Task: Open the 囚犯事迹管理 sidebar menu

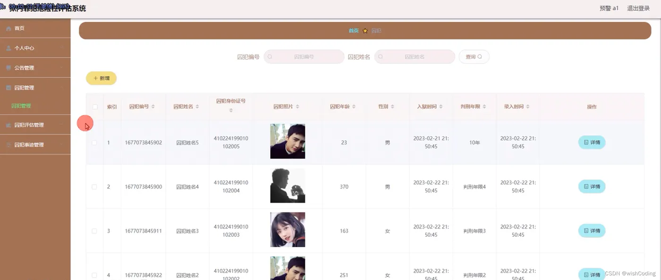Action: pyautogui.click(x=35, y=145)
